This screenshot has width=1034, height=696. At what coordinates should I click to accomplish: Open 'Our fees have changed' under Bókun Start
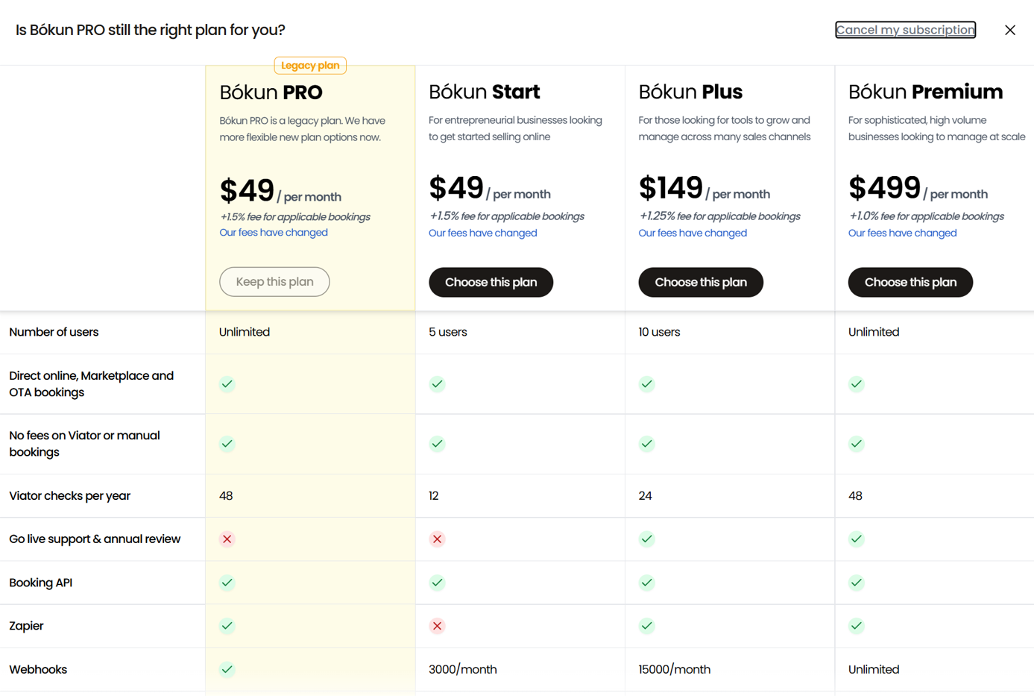482,233
